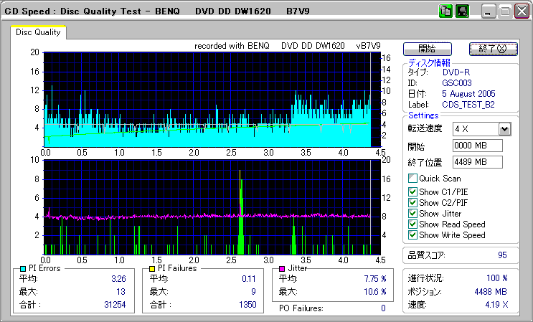Click the position value 4488 MB
The height and width of the screenshot is (322, 533).
coord(491,292)
